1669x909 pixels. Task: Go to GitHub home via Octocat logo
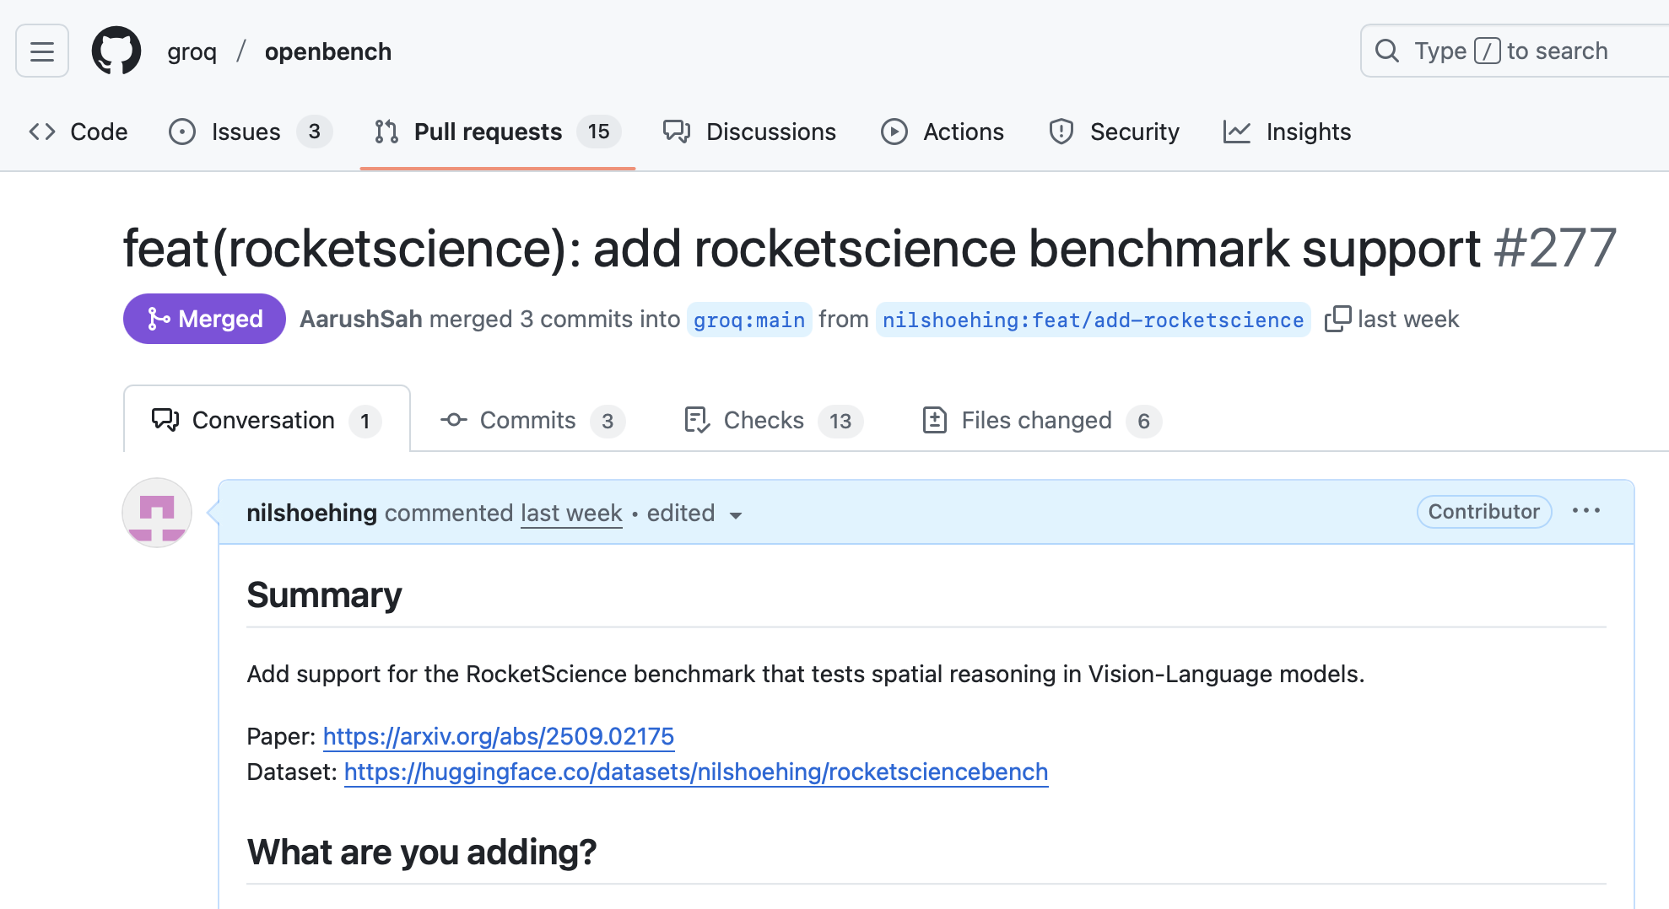tap(116, 51)
